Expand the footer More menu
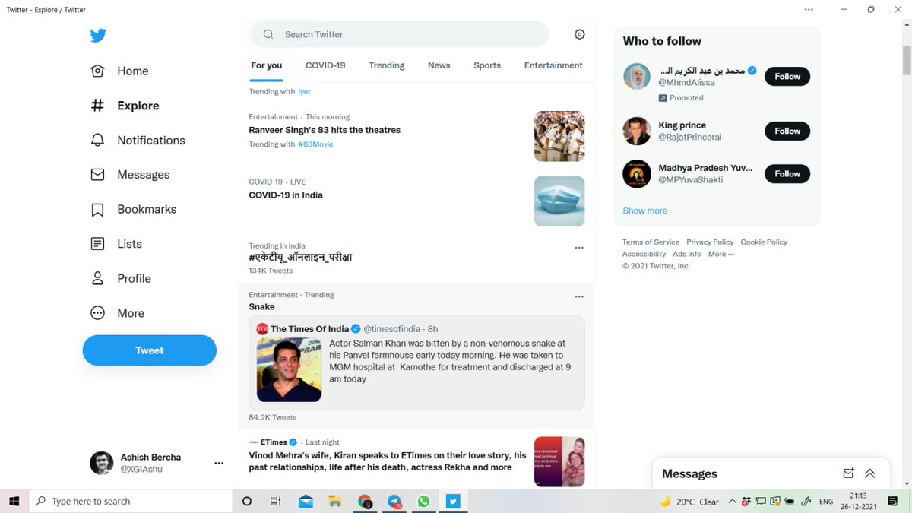Screen dimensions: 912x513 click(721, 254)
